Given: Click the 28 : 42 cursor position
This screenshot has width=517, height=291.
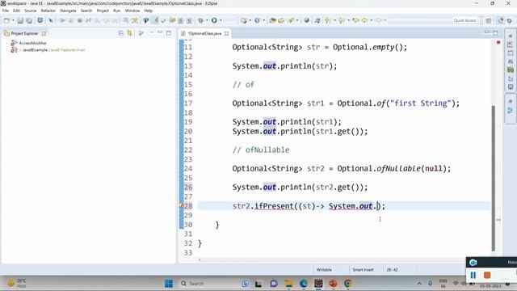Looking at the screenshot, I should point(392,269).
